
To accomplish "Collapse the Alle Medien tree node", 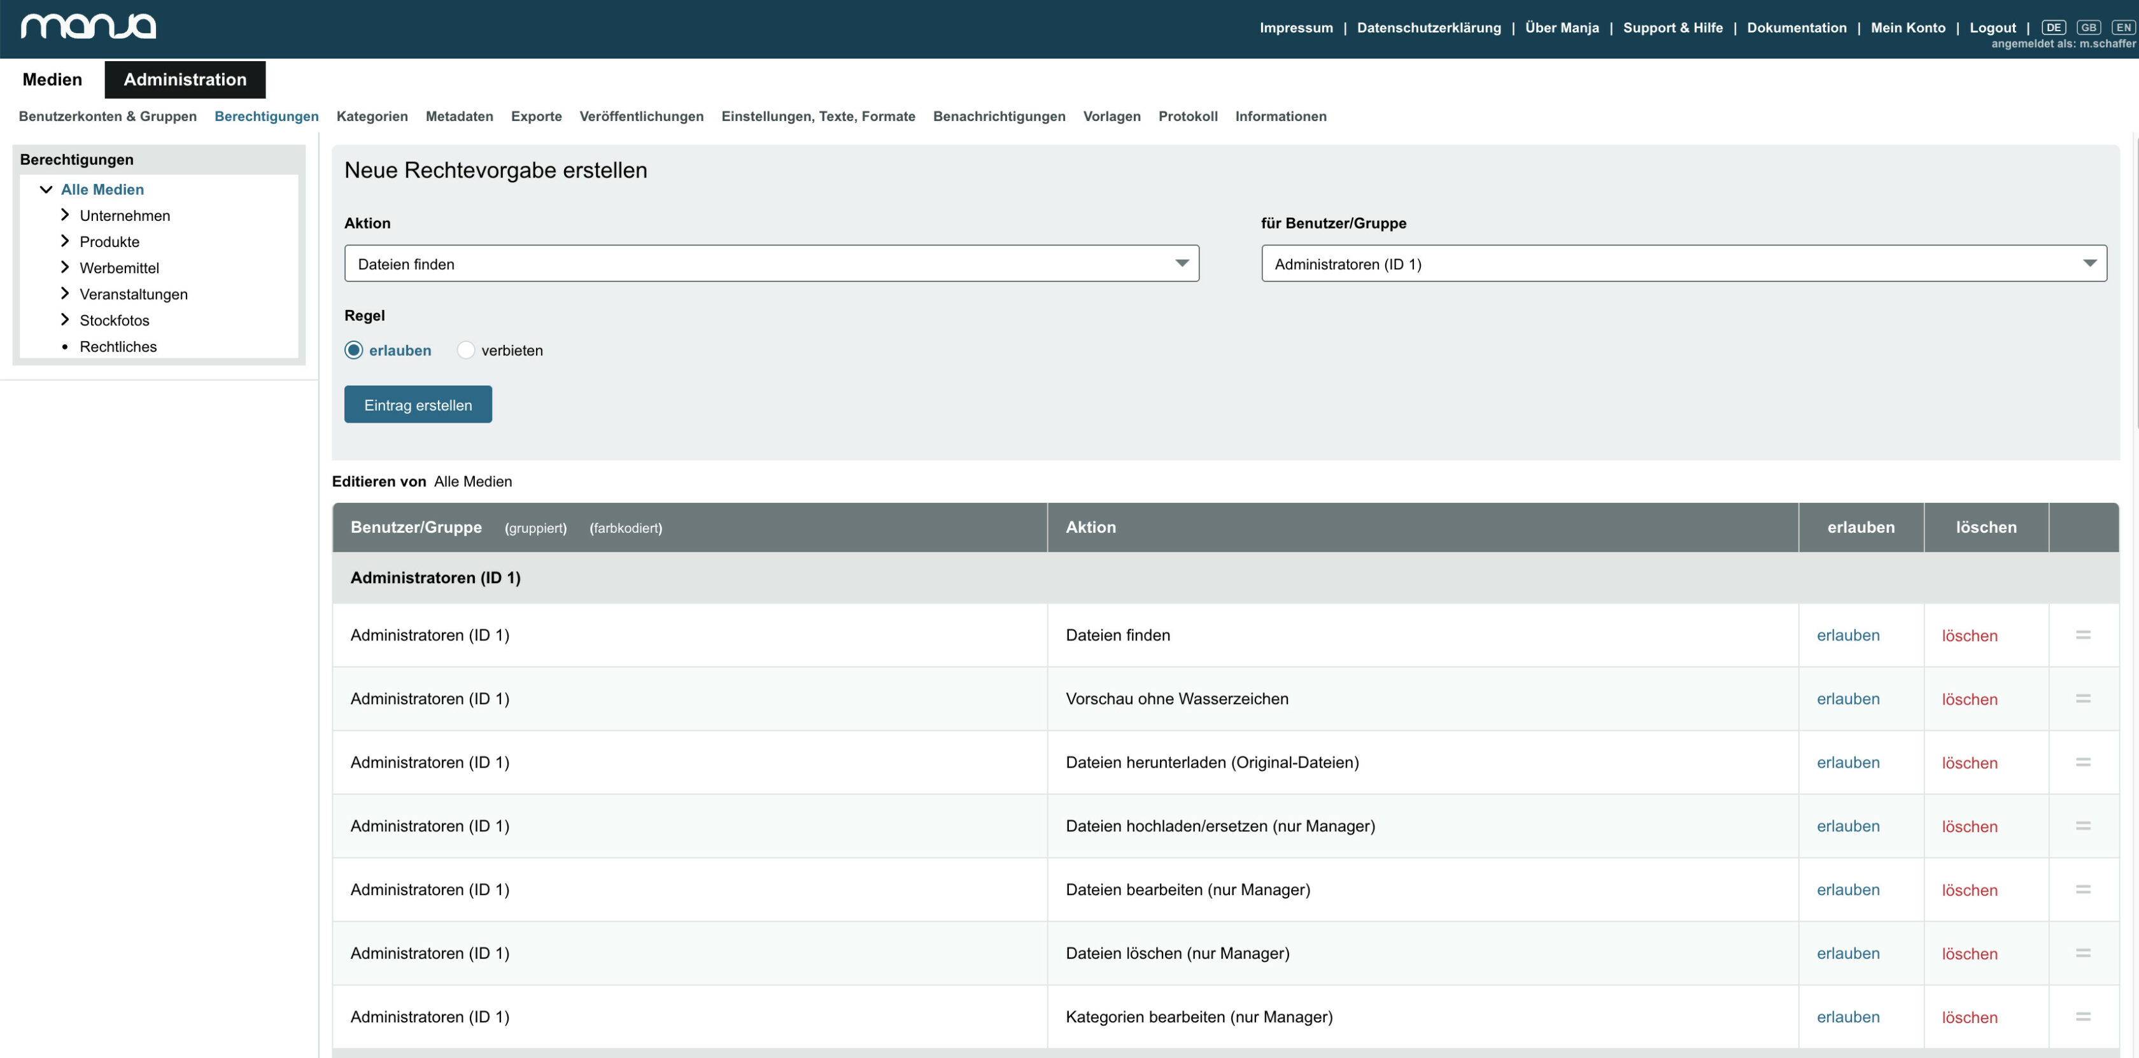I will click(x=46, y=189).
